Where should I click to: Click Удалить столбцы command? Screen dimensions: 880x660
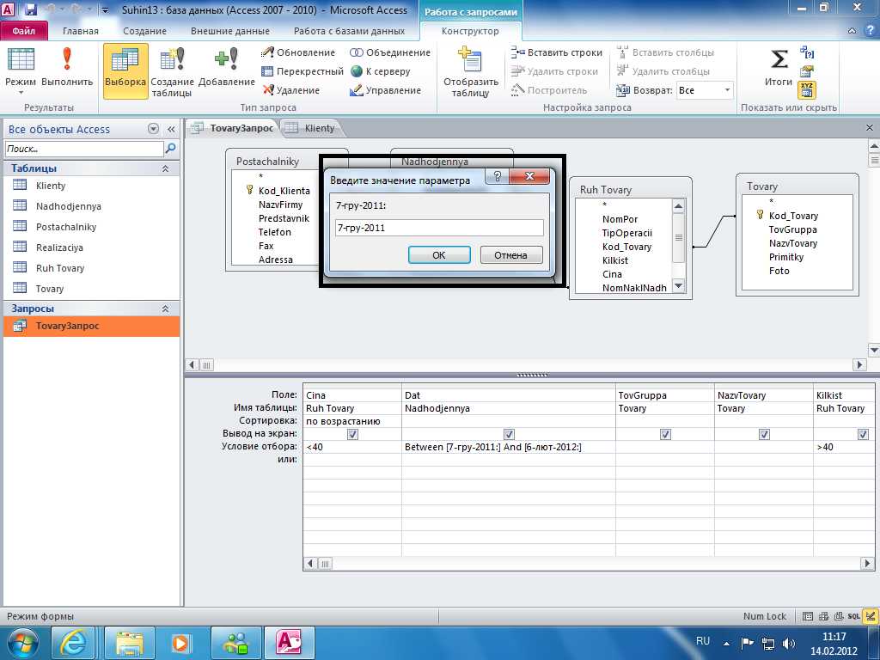pyautogui.click(x=663, y=71)
